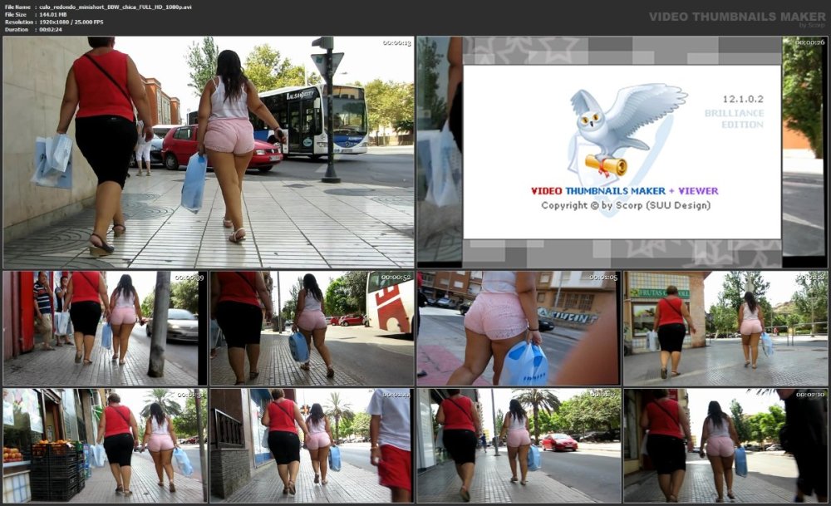Click the 00:00:26 timestamp overlay
The width and height of the screenshot is (831, 506).
[809, 42]
